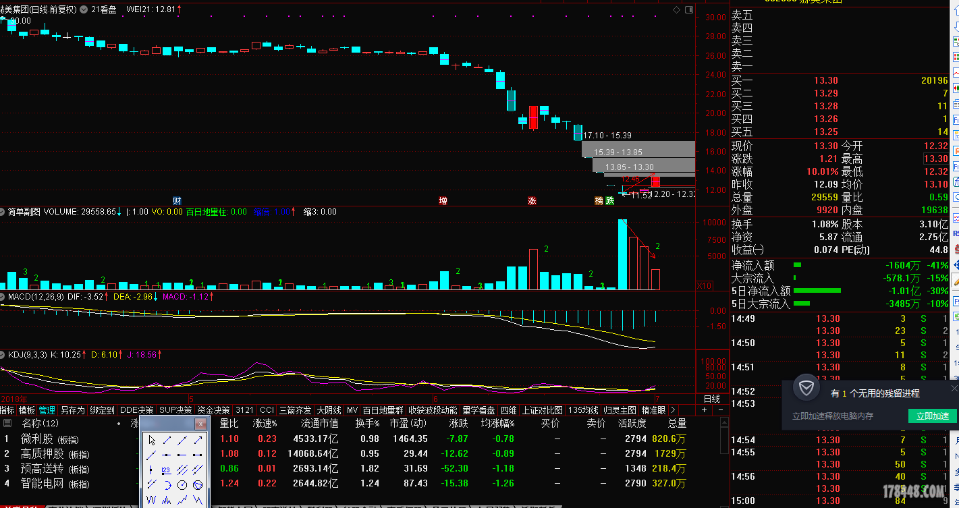Select the SUP决策 indicator tab

click(176, 410)
